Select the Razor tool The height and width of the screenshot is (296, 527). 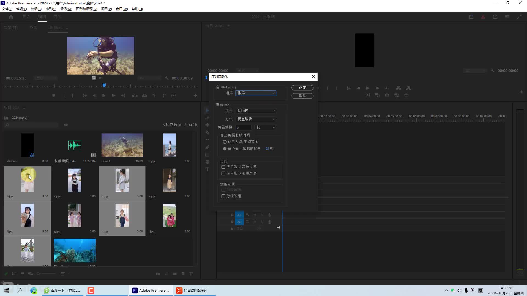coord(207,132)
